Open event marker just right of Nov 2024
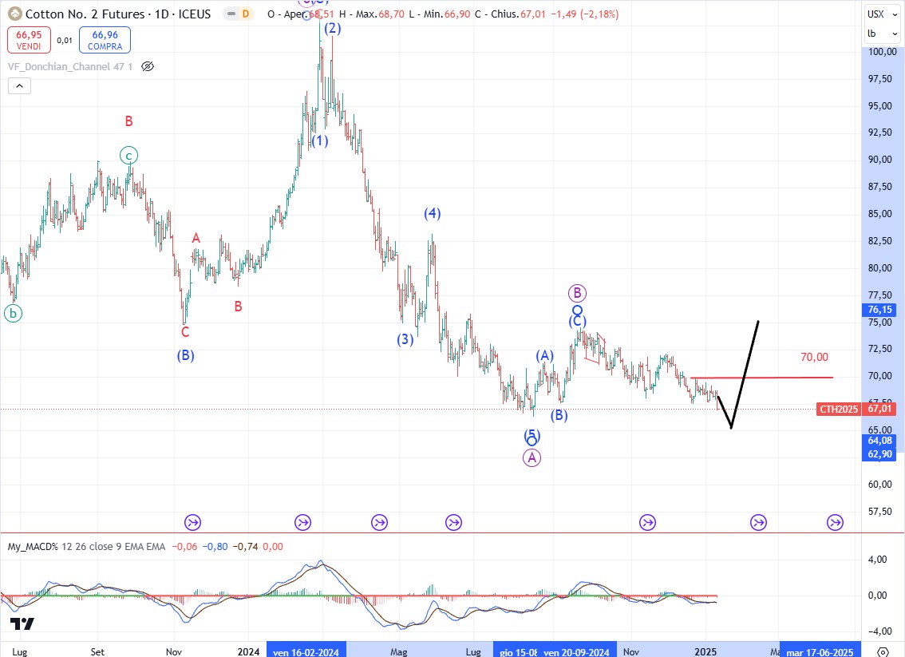Screen dimensions: 905x657 coord(647,522)
